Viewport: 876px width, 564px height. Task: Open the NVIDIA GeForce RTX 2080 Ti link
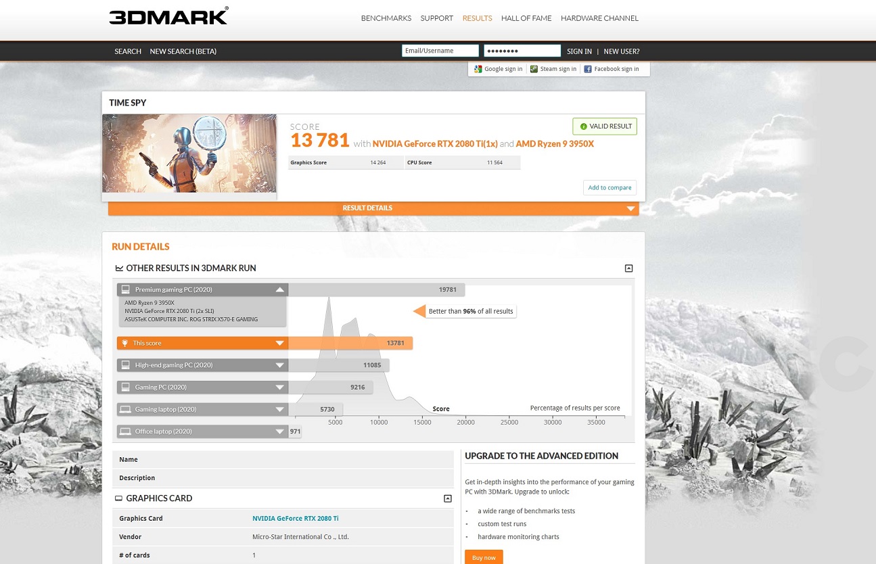coord(295,519)
